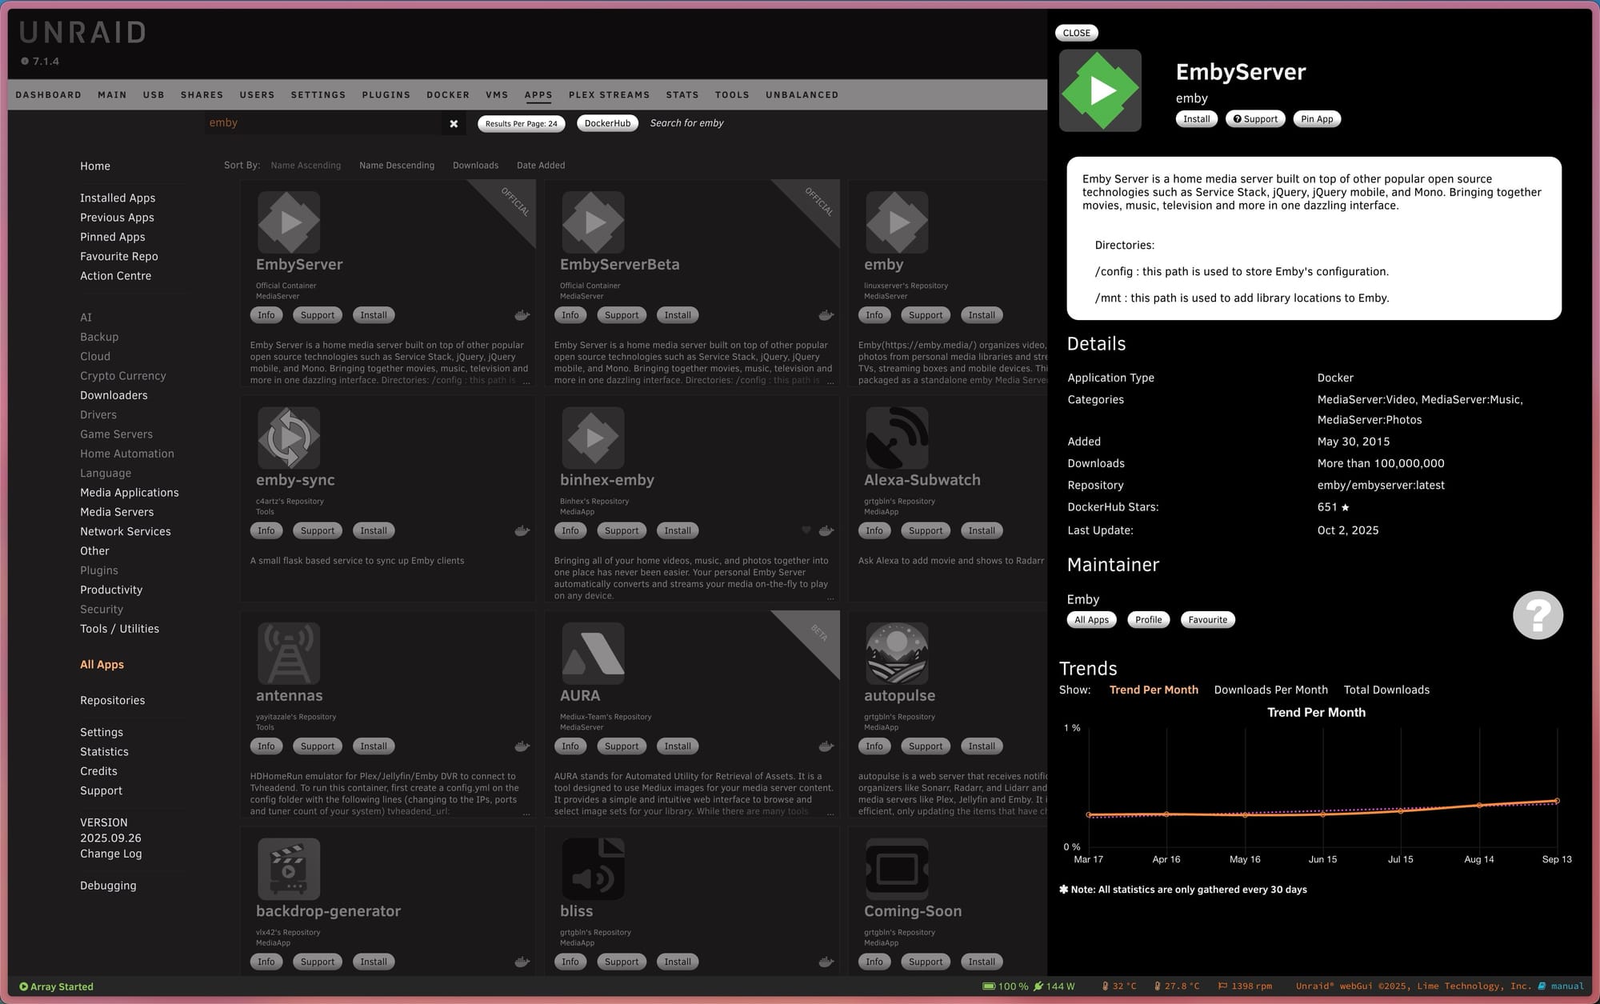Click the heart icon on binhex-emby card
This screenshot has height=1004, width=1600.
pos(806,530)
